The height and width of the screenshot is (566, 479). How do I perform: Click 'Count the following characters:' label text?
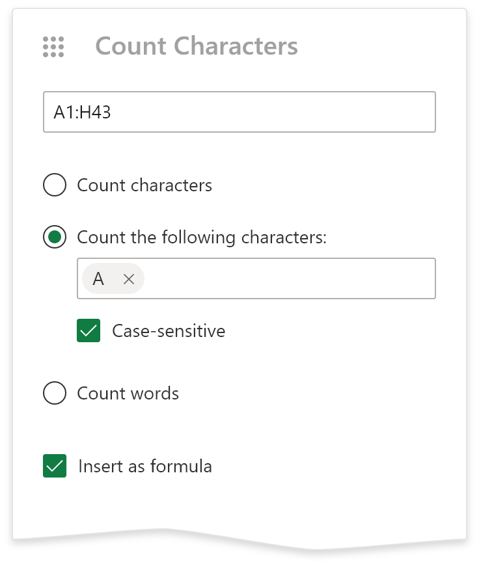pos(202,237)
